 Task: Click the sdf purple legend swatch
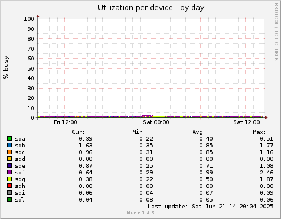tap(10, 172)
